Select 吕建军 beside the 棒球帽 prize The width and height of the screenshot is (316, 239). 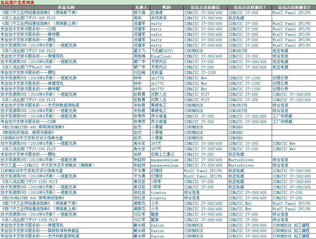[x=140, y=34]
